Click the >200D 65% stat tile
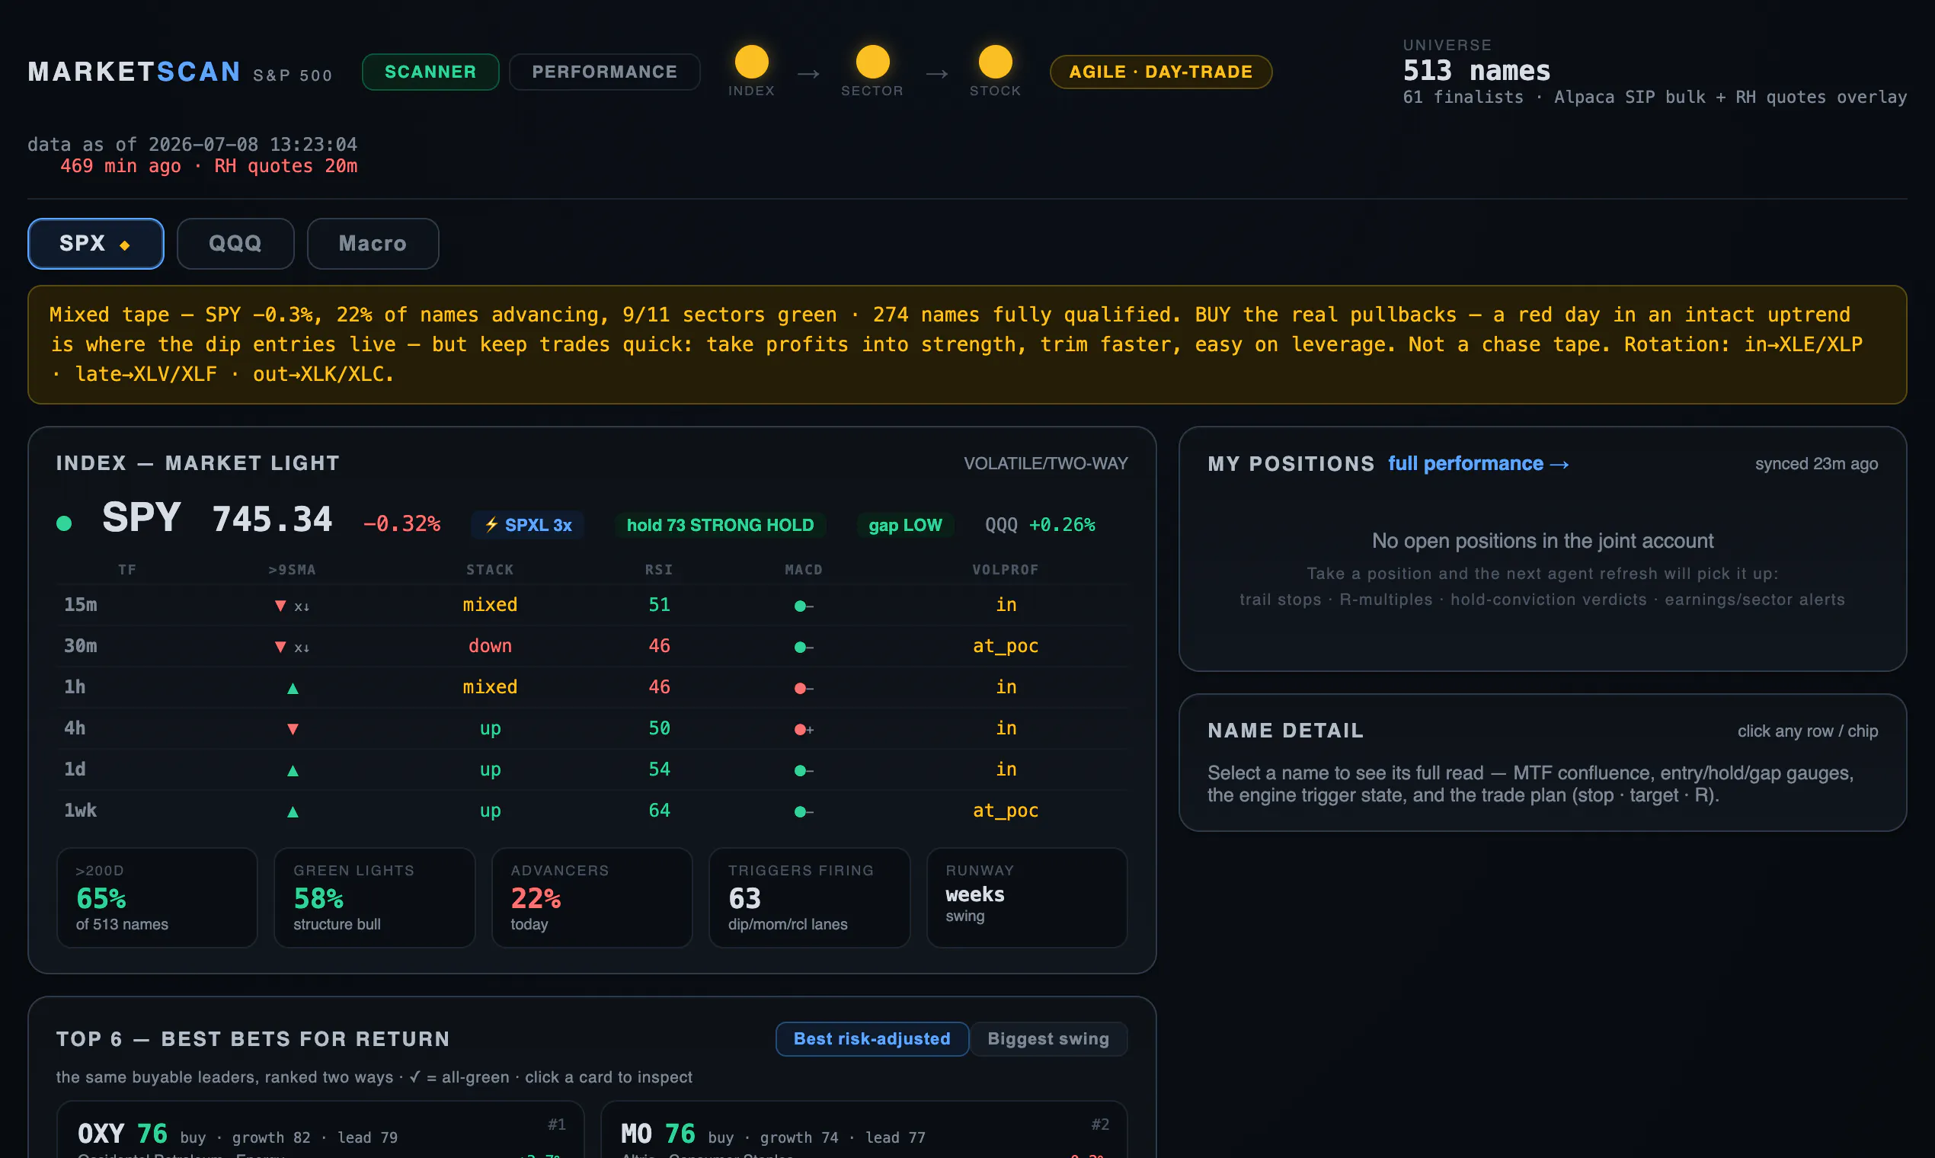This screenshot has height=1158, width=1935. tap(157, 897)
